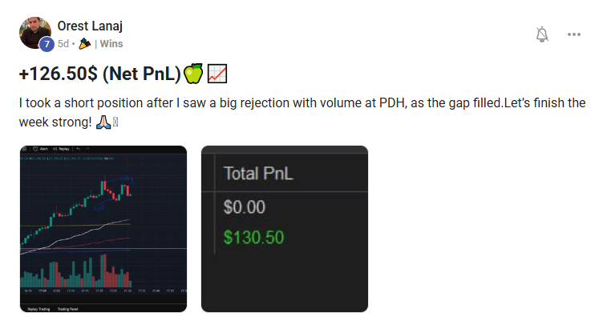This screenshot has width=607, height=321.
Task: Click the undo arrow in chart toolbar
Action: click(x=79, y=149)
